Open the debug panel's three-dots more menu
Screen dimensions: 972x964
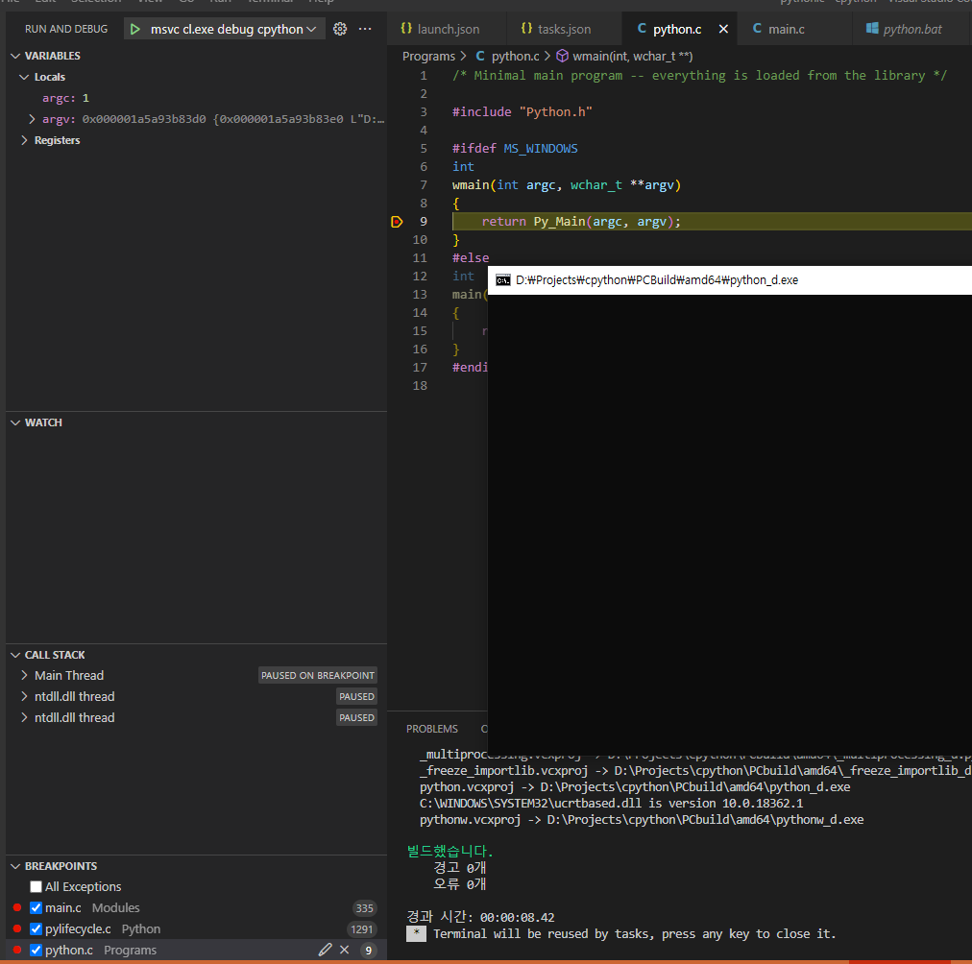[x=365, y=29]
